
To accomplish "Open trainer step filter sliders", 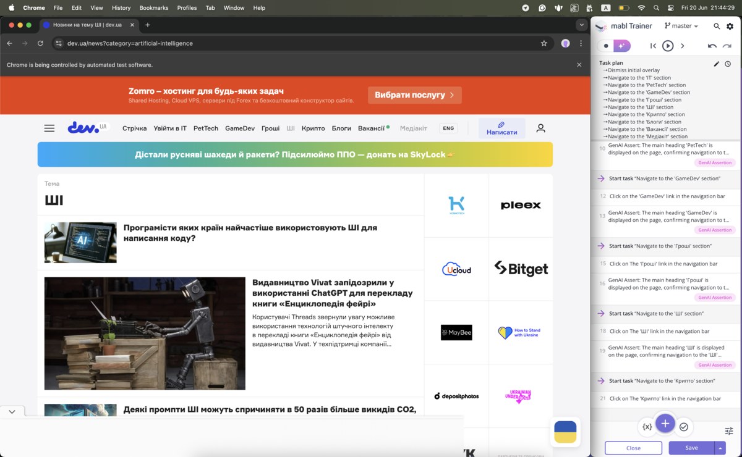I will pyautogui.click(x=729, y=430).
